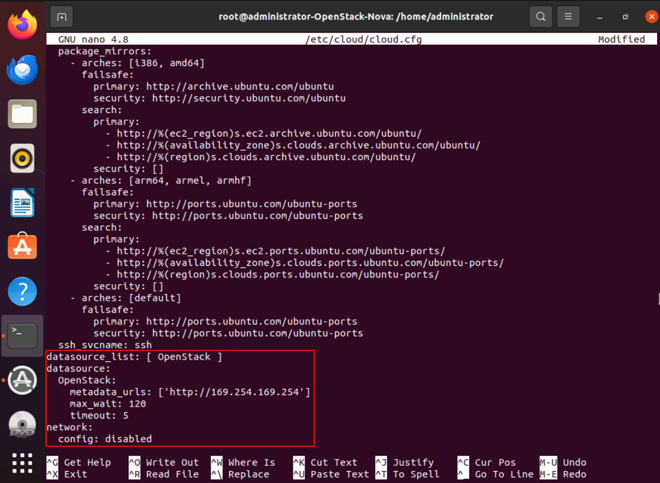Minimize the terminal window
The image size is (660, 483).
[x=600, y=17]
